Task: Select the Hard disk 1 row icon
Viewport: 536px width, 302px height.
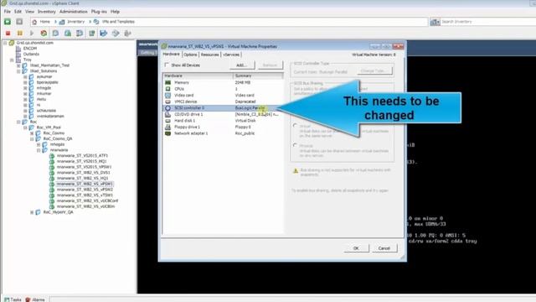Action: tap(167, 121)
